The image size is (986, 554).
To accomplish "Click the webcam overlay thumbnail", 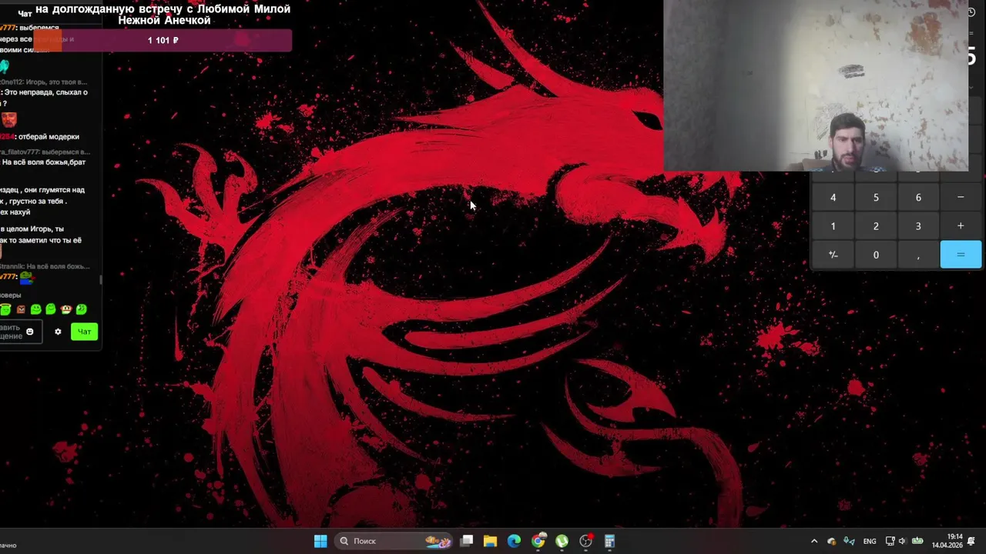I will [816, 85].
